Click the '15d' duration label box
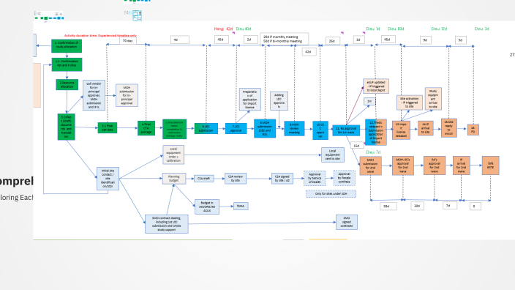This screenshot has height=290, width=515. coord(356,145)
